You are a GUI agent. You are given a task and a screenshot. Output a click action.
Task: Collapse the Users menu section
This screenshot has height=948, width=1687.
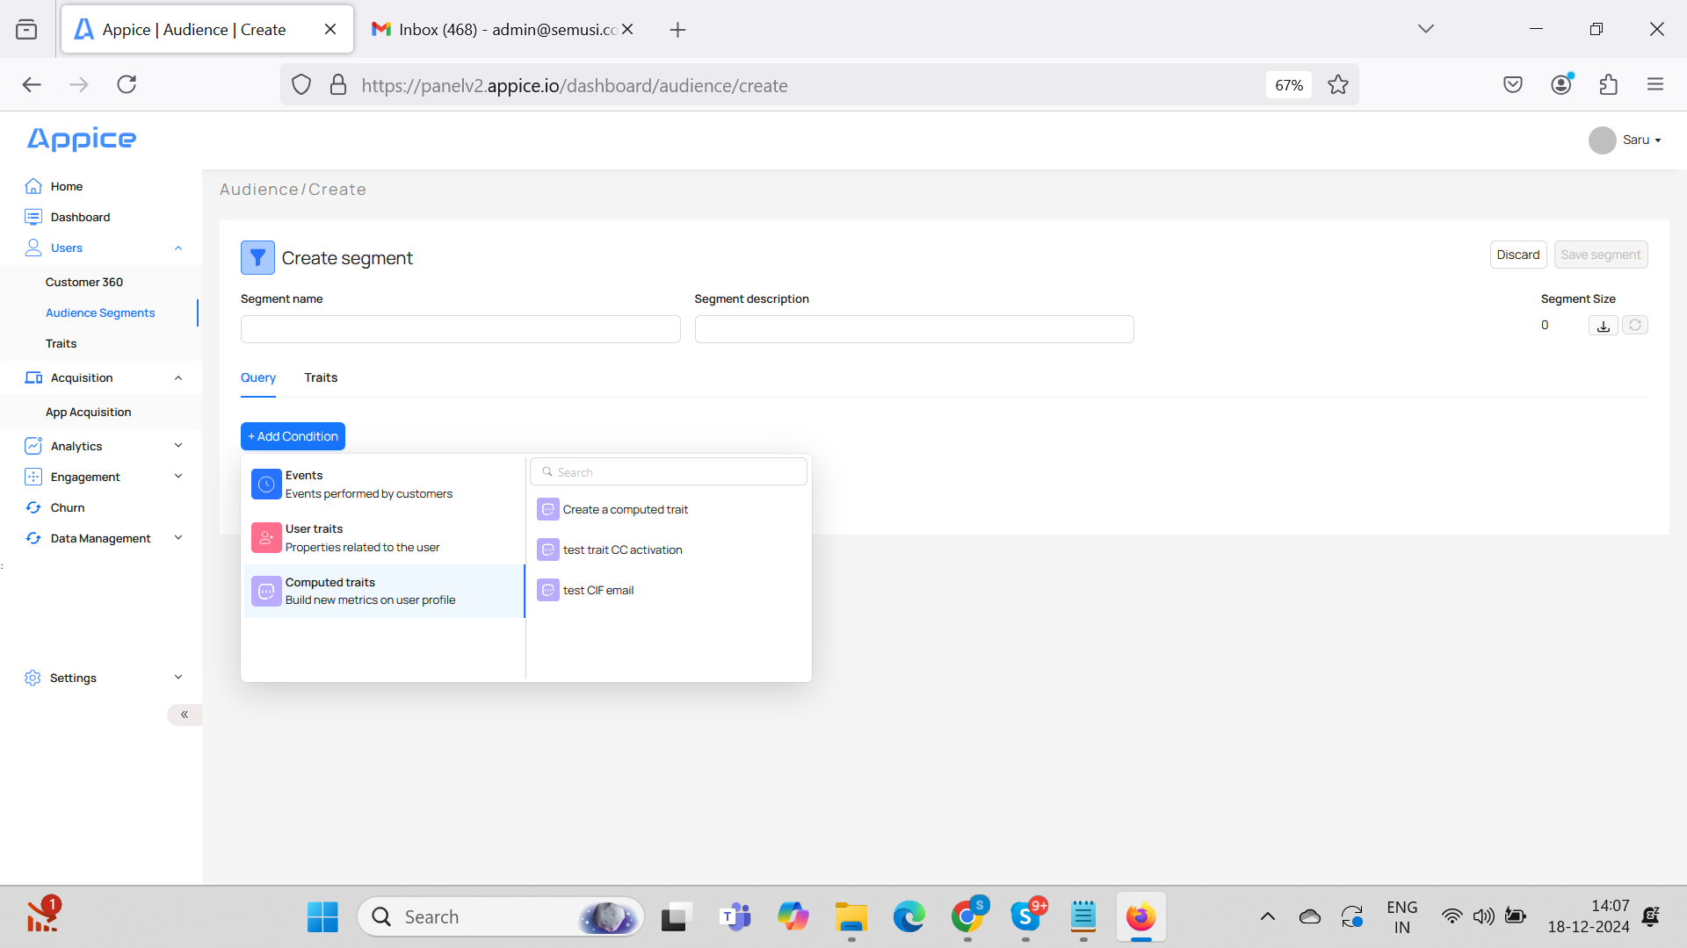pos(178,248)
